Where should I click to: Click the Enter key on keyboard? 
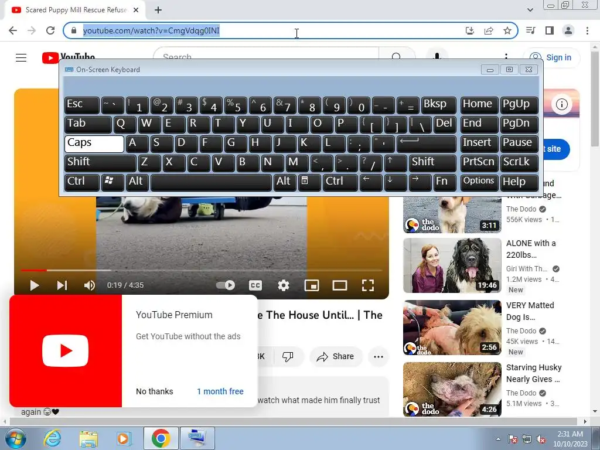[427, 144]
